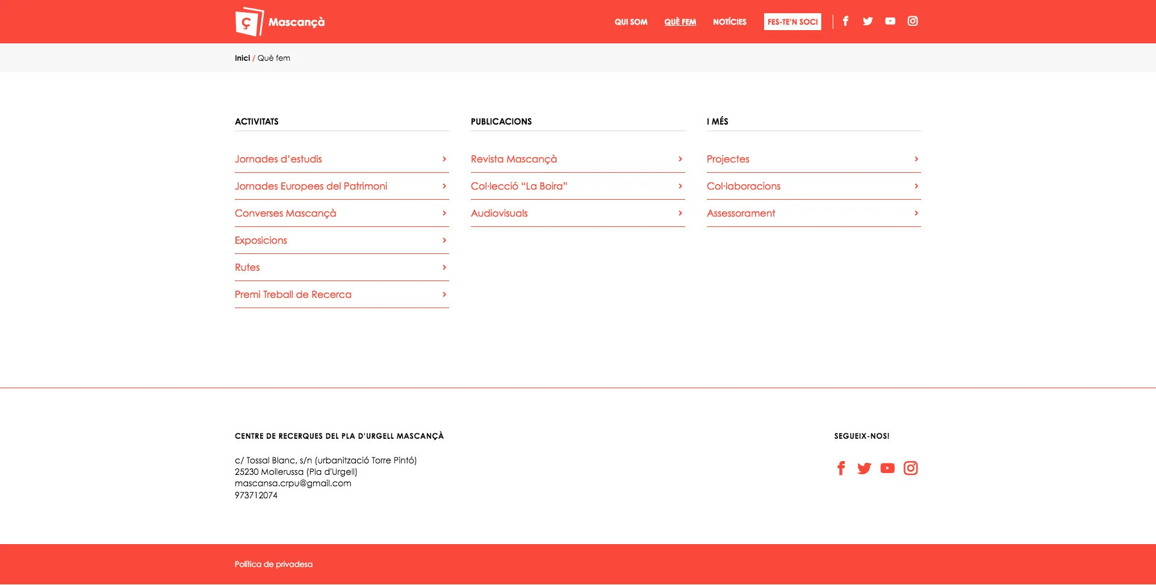The width and height of the screenshot is (1156, 585).
Task: Click Política de privadesa footer link
Action: coord(273,564)
